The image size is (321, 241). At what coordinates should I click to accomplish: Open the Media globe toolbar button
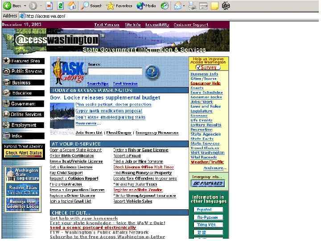coord(146,6)
